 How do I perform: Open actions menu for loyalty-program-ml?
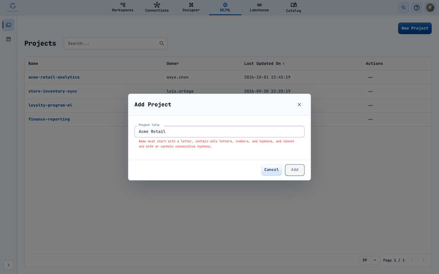point(370,105)
